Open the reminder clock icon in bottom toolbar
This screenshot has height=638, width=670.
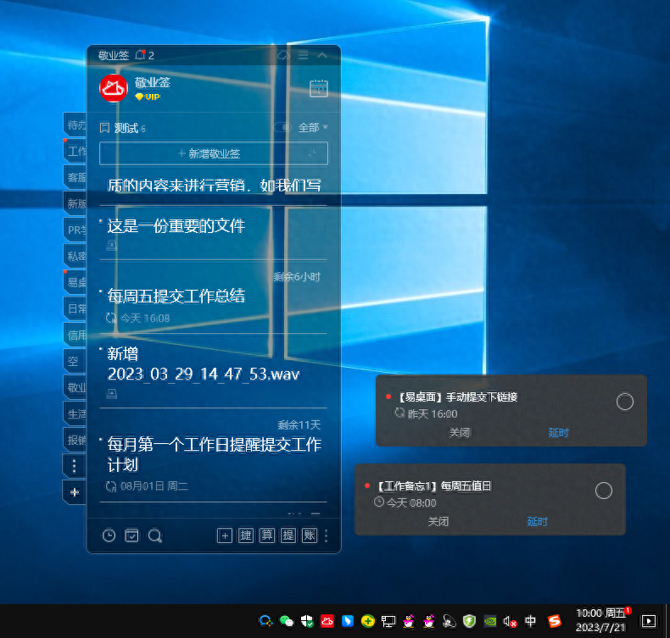[109, 535]
